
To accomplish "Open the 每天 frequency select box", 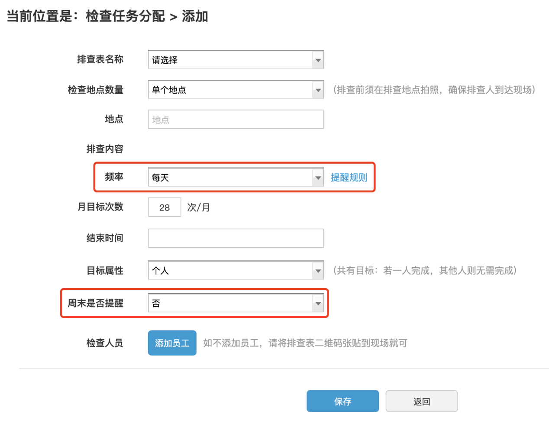I will (x=236, y=178).
